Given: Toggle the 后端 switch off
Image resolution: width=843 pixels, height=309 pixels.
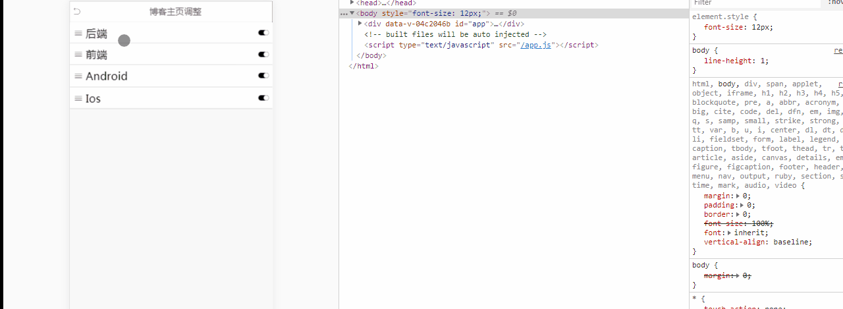Looking at the screenshot, I should (263, 32).
